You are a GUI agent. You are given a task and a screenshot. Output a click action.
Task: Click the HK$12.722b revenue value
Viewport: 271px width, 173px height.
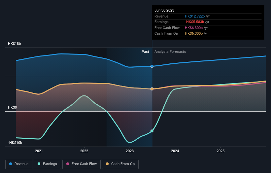point(195,16)
